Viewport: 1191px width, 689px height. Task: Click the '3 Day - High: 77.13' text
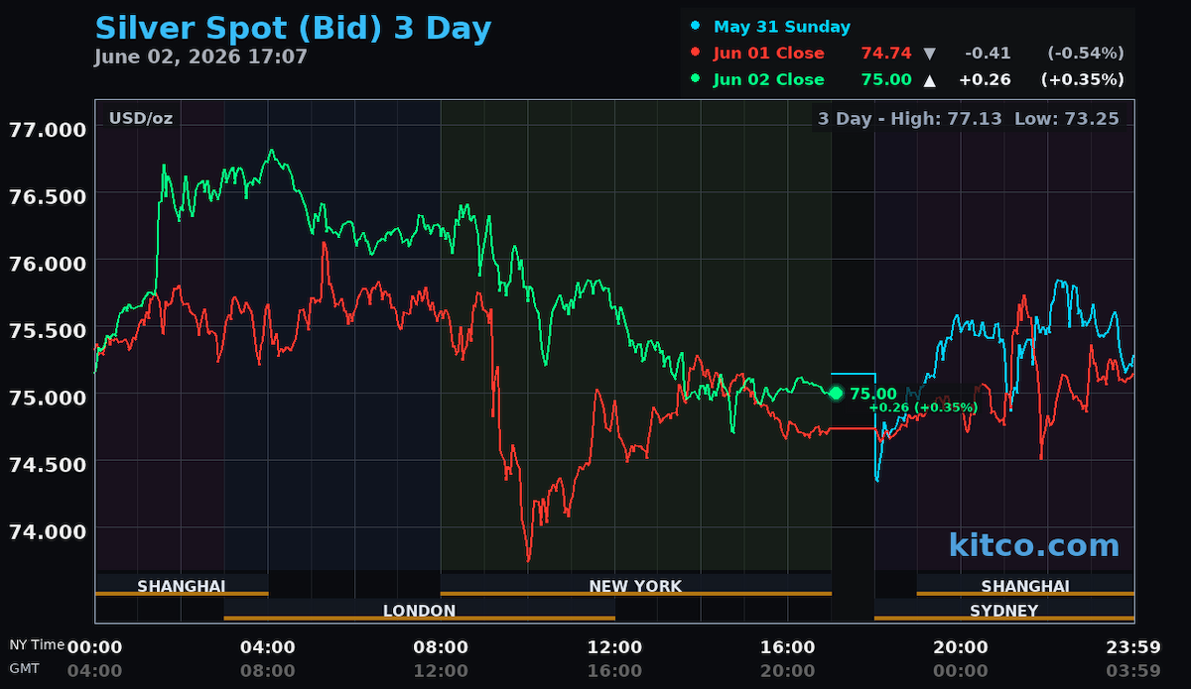(911, 119)
